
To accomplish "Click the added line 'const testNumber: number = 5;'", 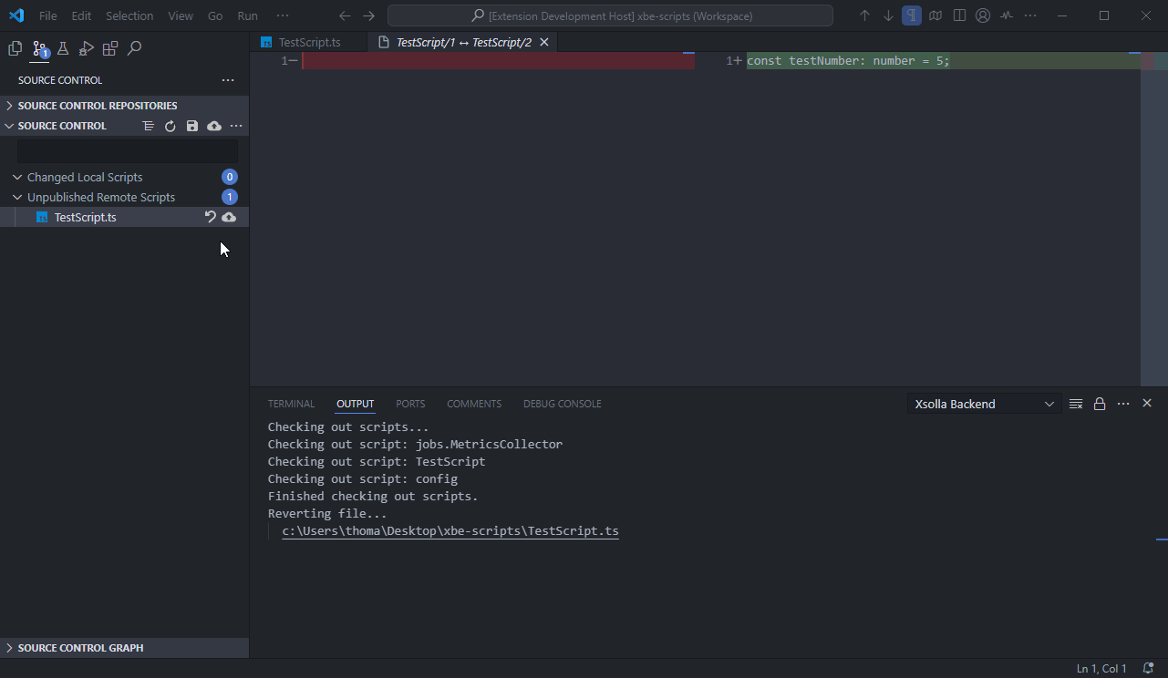I will pyautogui.click(x=848, y=61).
